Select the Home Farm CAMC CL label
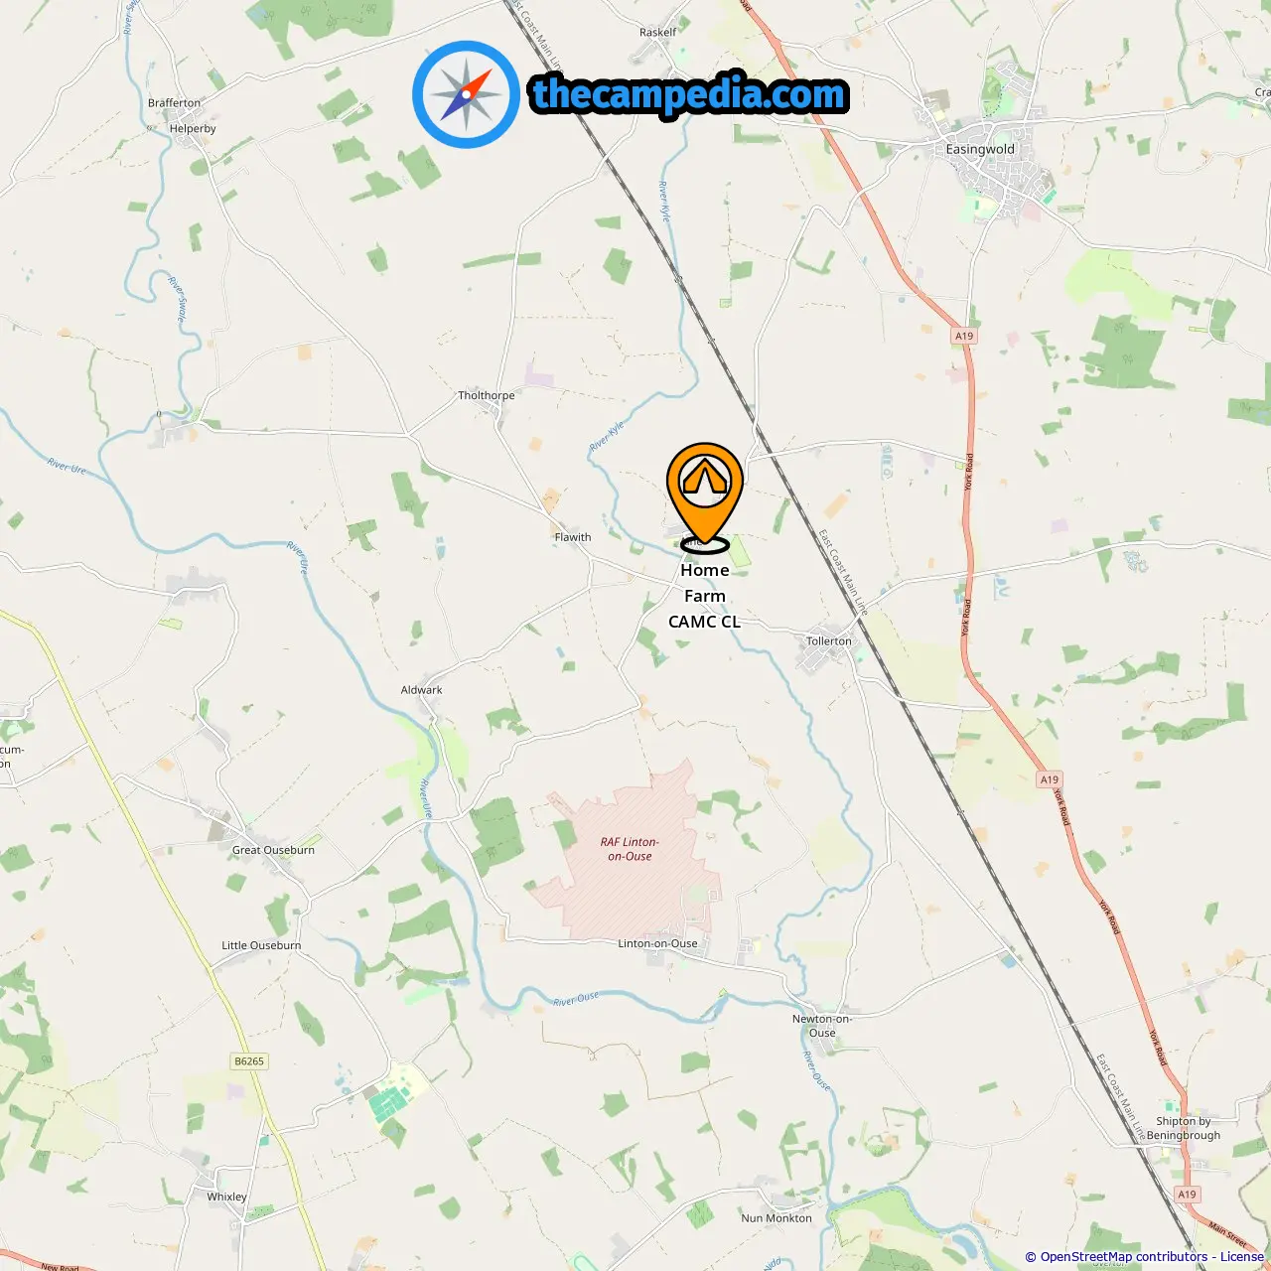This screenshot has height=1271, width=1271. click(705, 596)
